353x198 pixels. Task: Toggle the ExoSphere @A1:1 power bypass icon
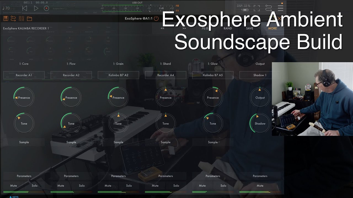click(x=156, y=19)
